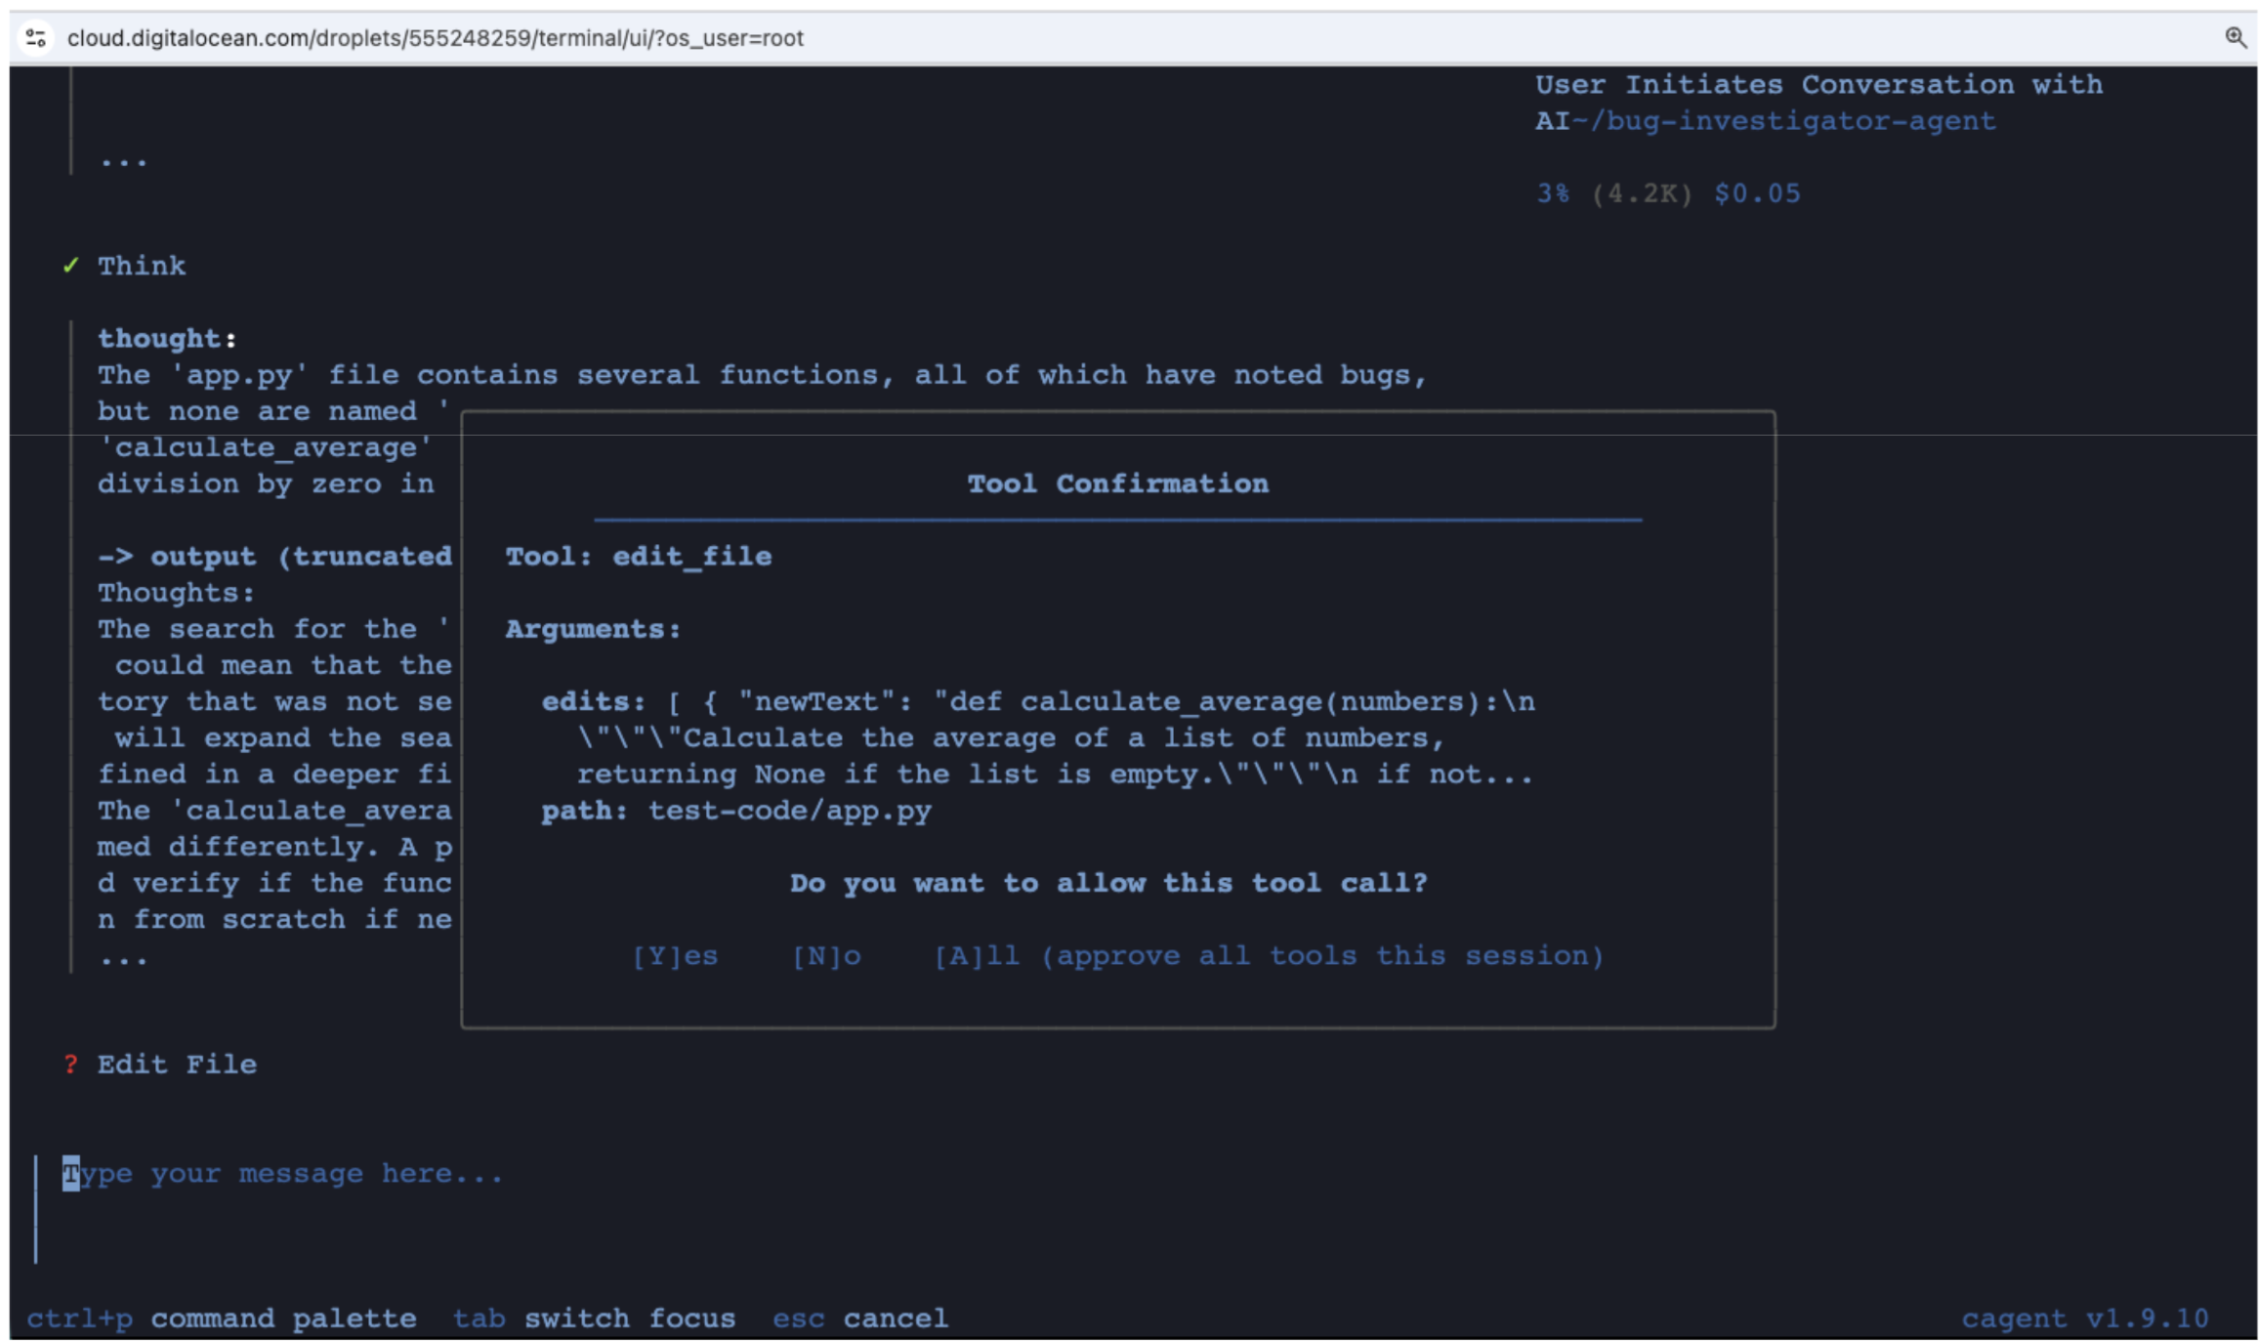Viewport: 2264px width, 1344px height.
Task: Expand the truncated output ellipsis below Thoughts
Action: click(x=124, y=959)
